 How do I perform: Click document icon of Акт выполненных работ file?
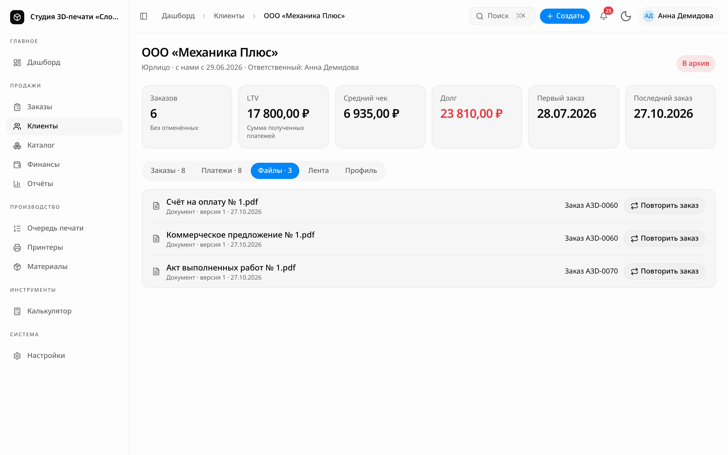tap(156, 271)
